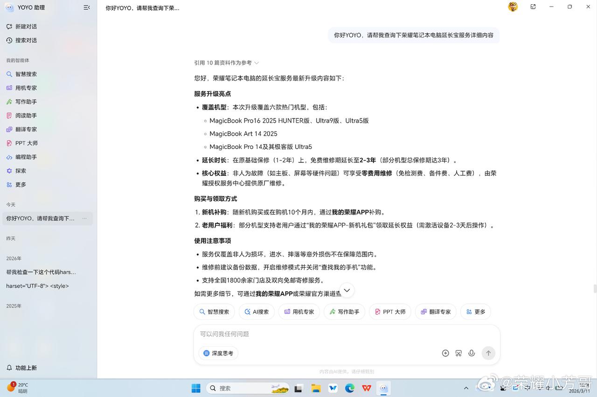
Task: Click the 购买与领取方式 heading in the answer
Action: click(215, 199)
